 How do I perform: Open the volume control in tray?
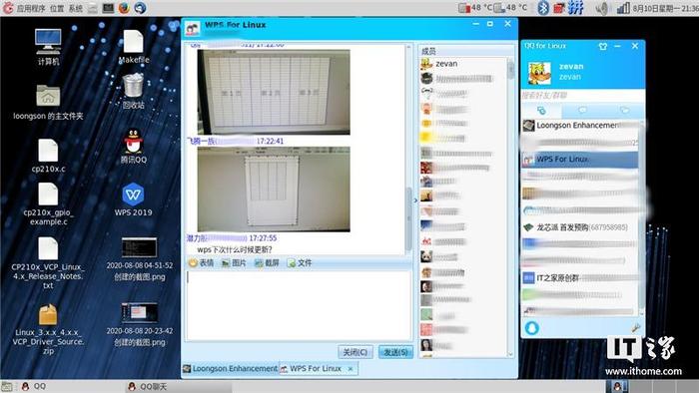602,8
